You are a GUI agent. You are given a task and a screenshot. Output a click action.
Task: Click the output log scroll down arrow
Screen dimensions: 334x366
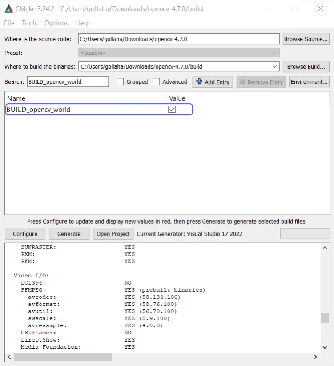point(325,347)
